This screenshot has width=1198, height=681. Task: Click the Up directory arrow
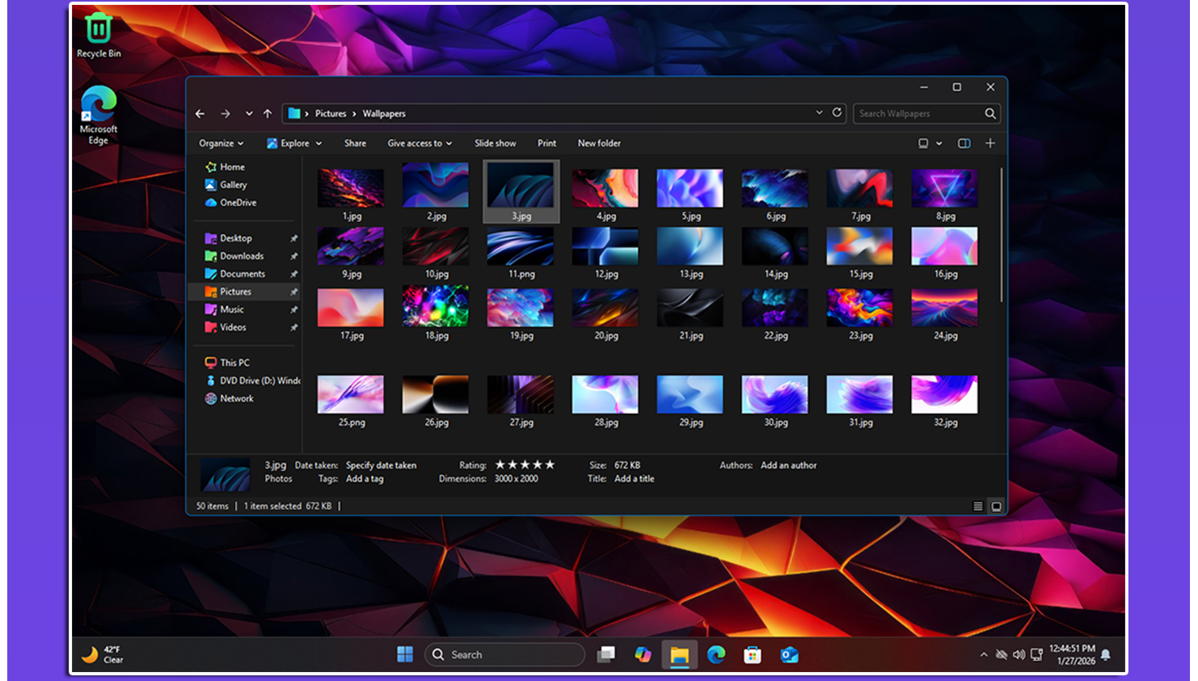(268, 114)
